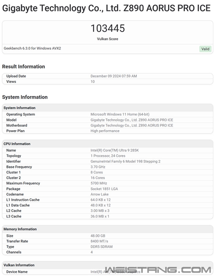Click the L3 Cache label

coord(14,216)
